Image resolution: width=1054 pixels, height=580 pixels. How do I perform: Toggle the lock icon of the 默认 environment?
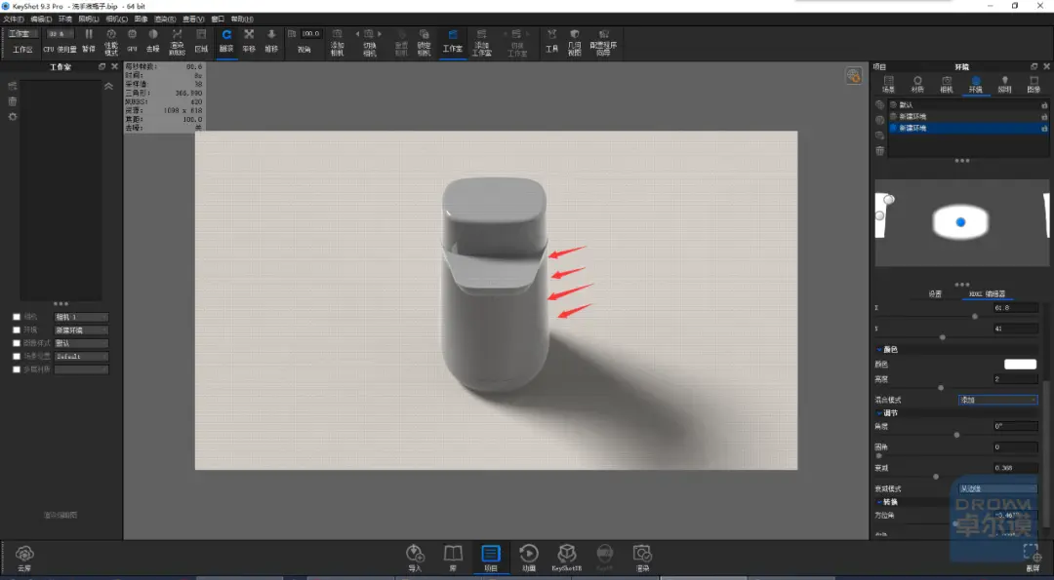pyautogui.click(x=1044, y=105)
